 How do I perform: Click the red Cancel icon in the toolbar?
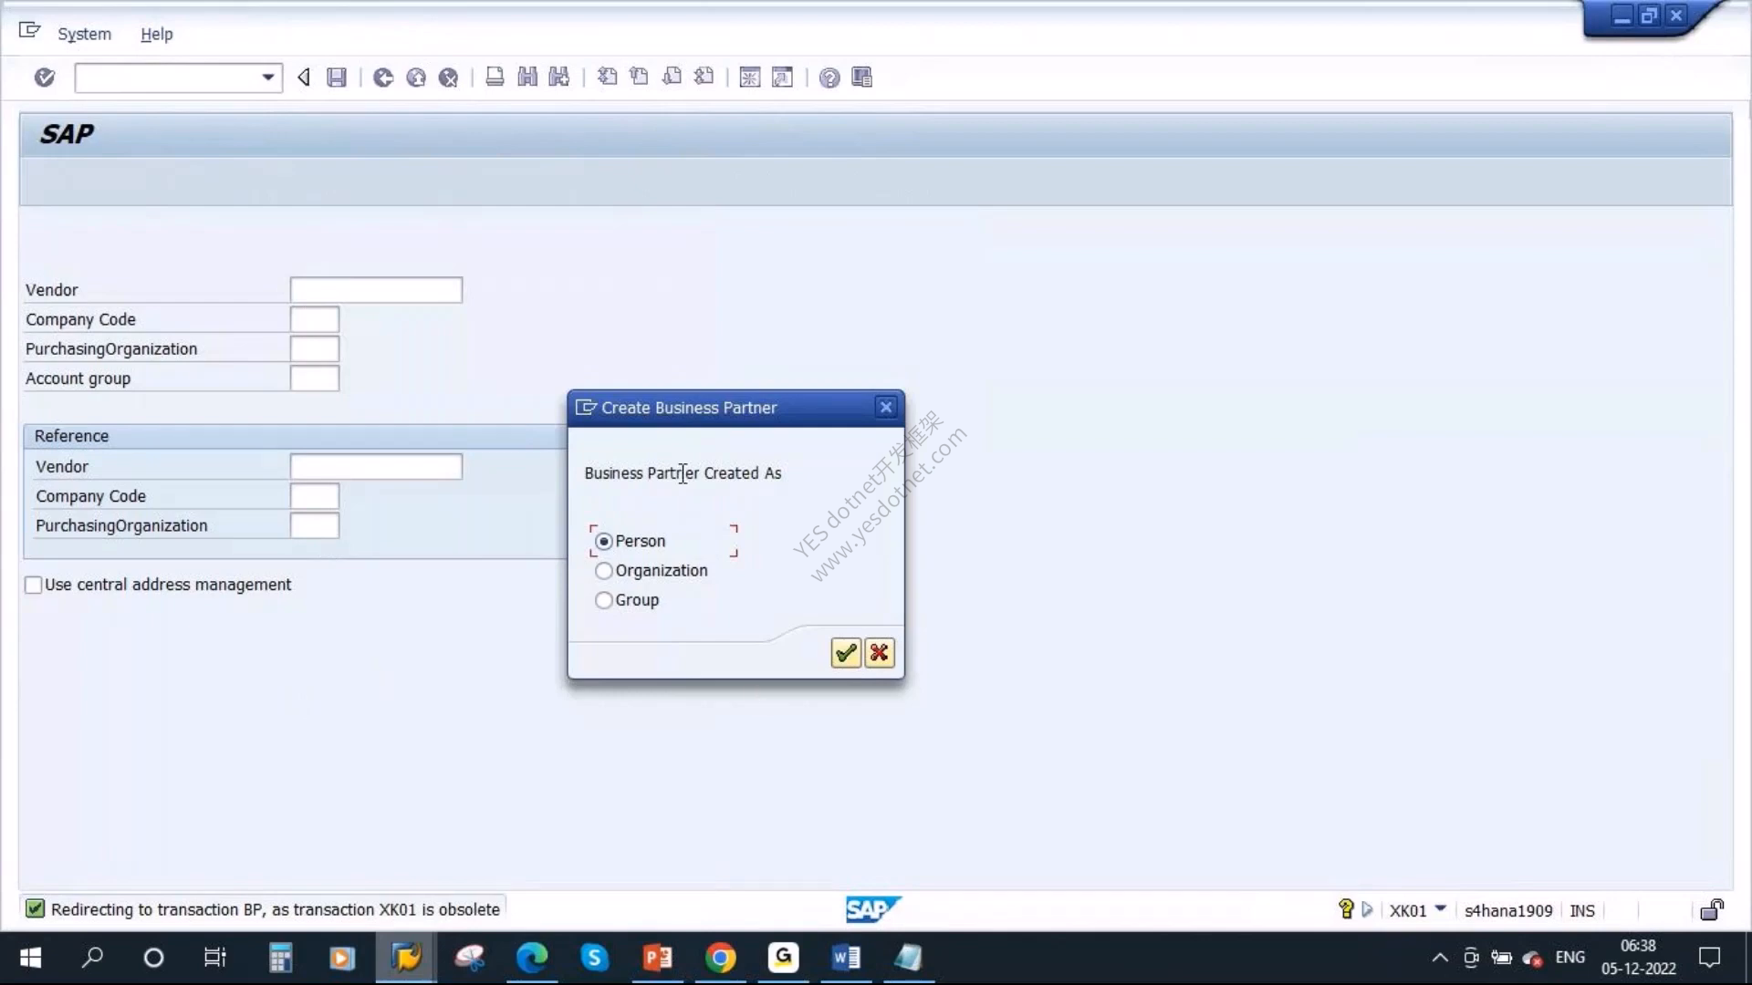[x=448, y=78]
